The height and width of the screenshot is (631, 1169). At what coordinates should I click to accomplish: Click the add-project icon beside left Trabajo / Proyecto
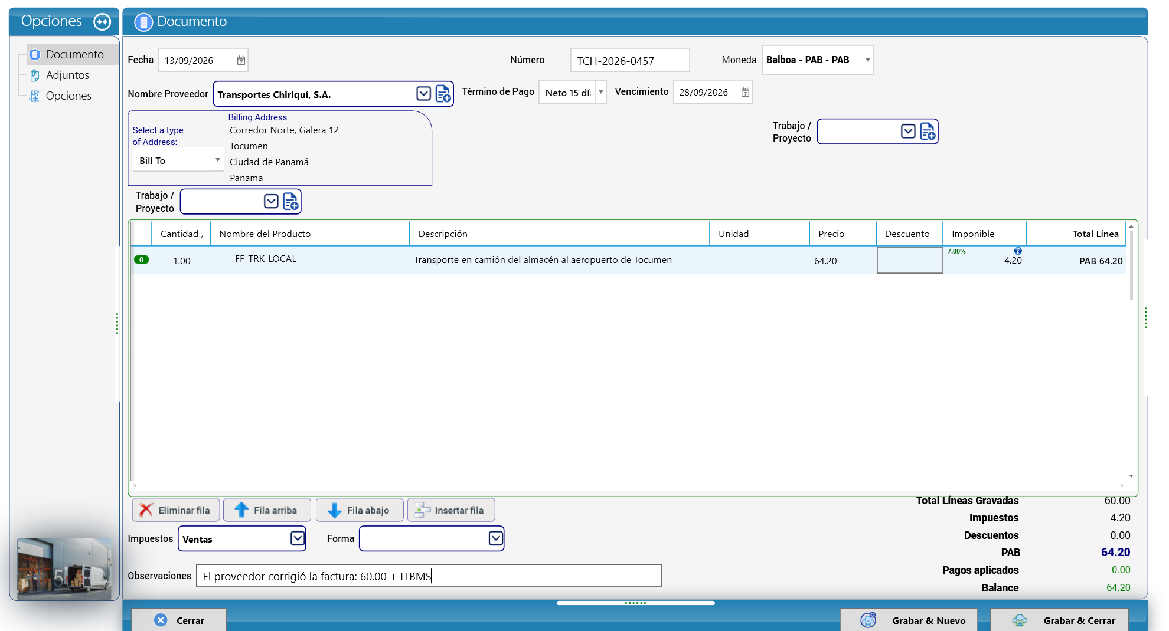[290, 202]
